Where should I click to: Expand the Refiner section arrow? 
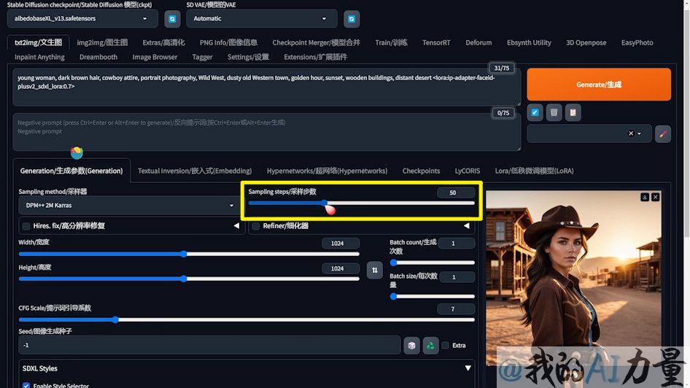[467, 225]
